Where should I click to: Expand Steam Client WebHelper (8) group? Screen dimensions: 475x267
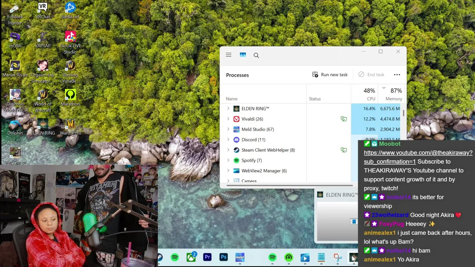click(x=228, y=150)
